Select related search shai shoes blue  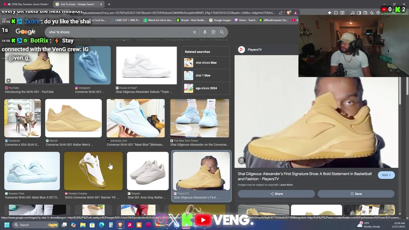(206, 63)
